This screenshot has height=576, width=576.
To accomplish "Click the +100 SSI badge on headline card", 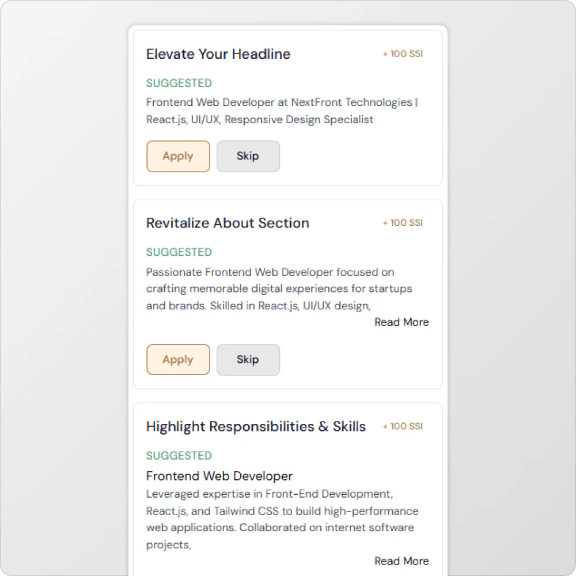I will click(x=402, y=54).
